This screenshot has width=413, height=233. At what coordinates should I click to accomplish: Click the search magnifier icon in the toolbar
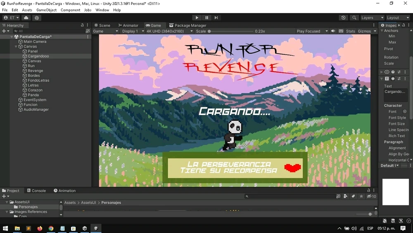354,18
